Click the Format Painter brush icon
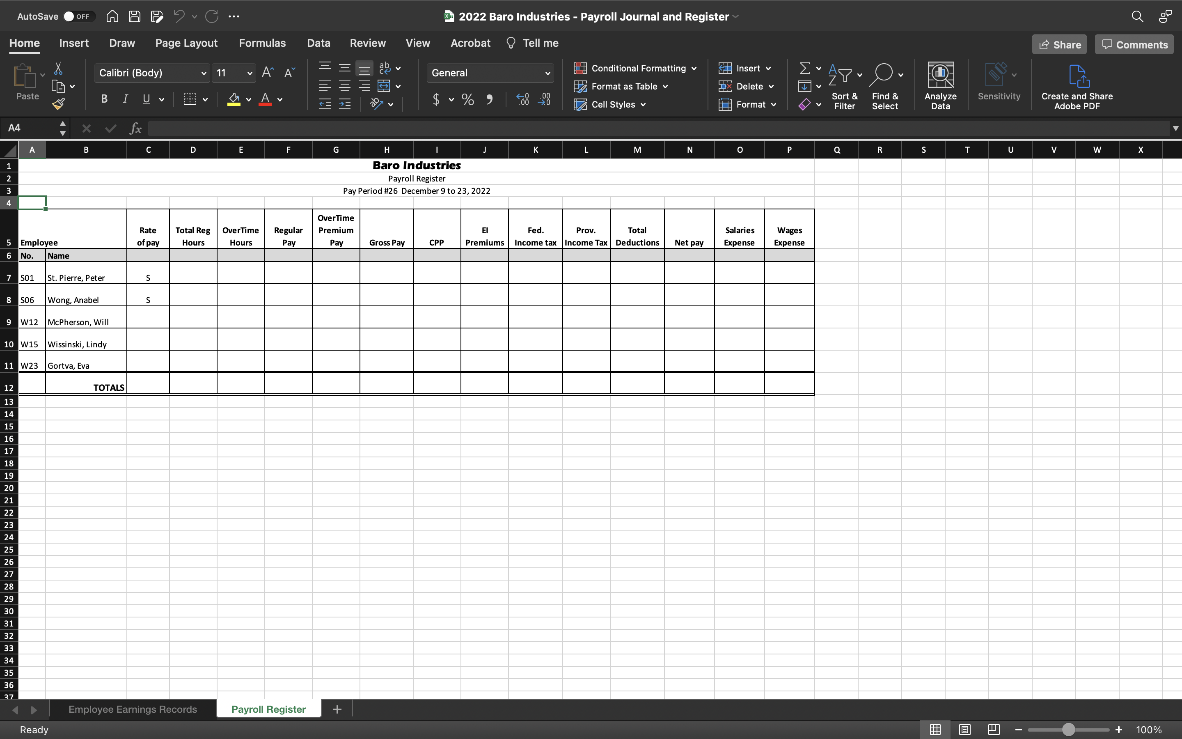The height and width of the screenshot is (739, 1182). click(x=59, y=103)
